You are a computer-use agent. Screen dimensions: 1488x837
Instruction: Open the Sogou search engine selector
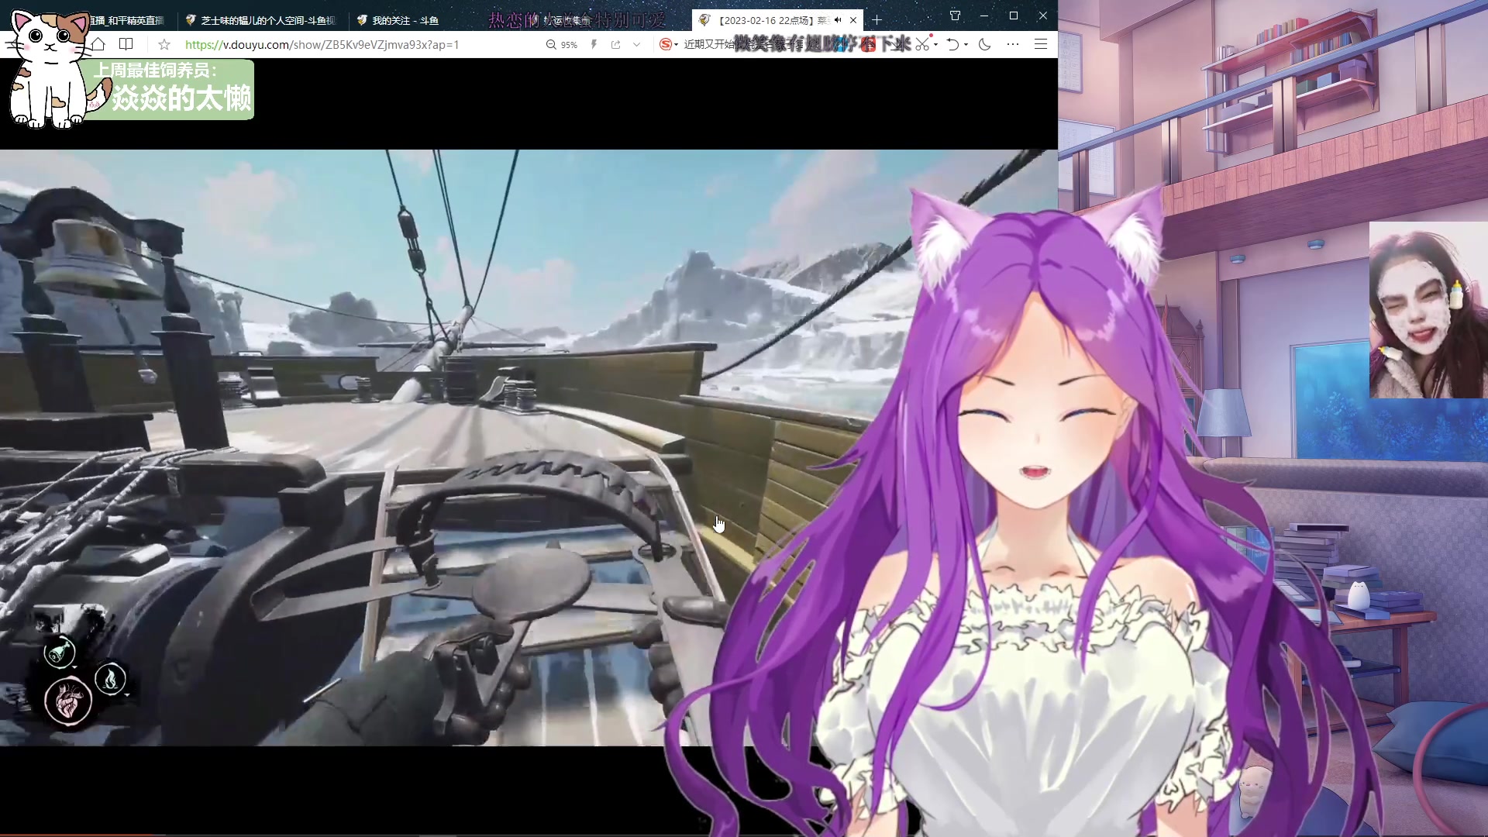pos(668,44)
